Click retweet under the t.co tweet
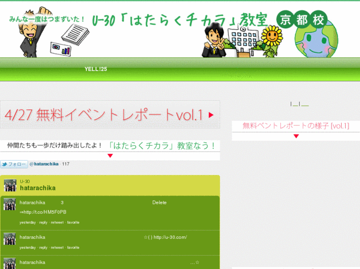This screenshot has width=360, height=269. pyautogui.click(x=57, y=222)
